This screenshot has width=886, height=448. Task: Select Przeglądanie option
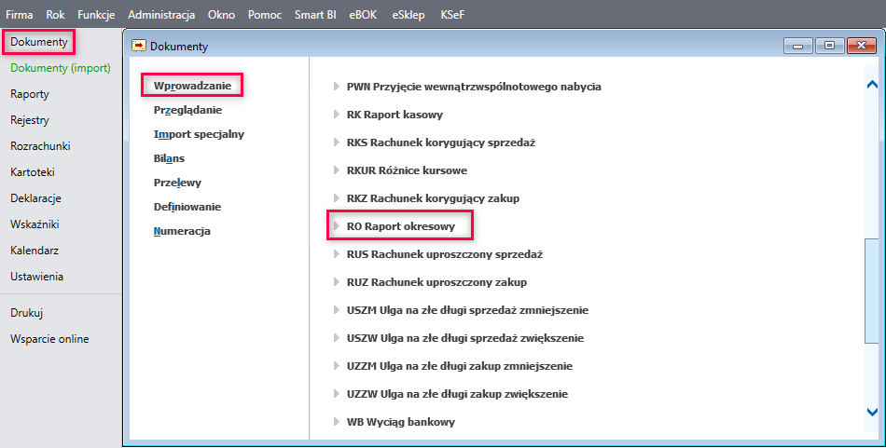coord(187,110)
